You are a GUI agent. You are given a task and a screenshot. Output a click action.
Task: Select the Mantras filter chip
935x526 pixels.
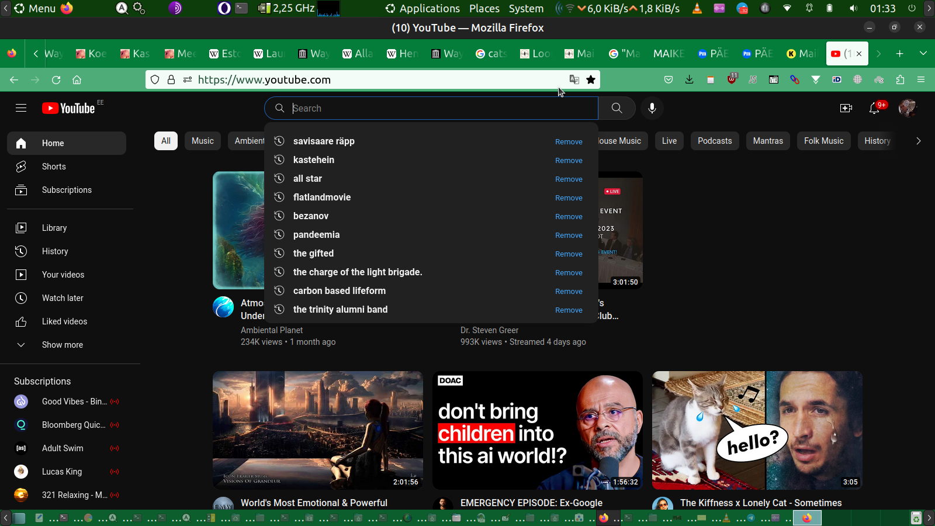click(768, 141)
